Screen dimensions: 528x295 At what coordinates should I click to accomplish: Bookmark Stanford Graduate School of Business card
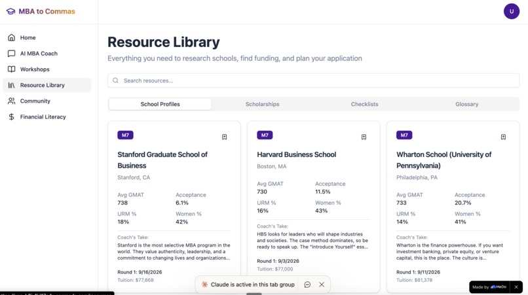224,137
